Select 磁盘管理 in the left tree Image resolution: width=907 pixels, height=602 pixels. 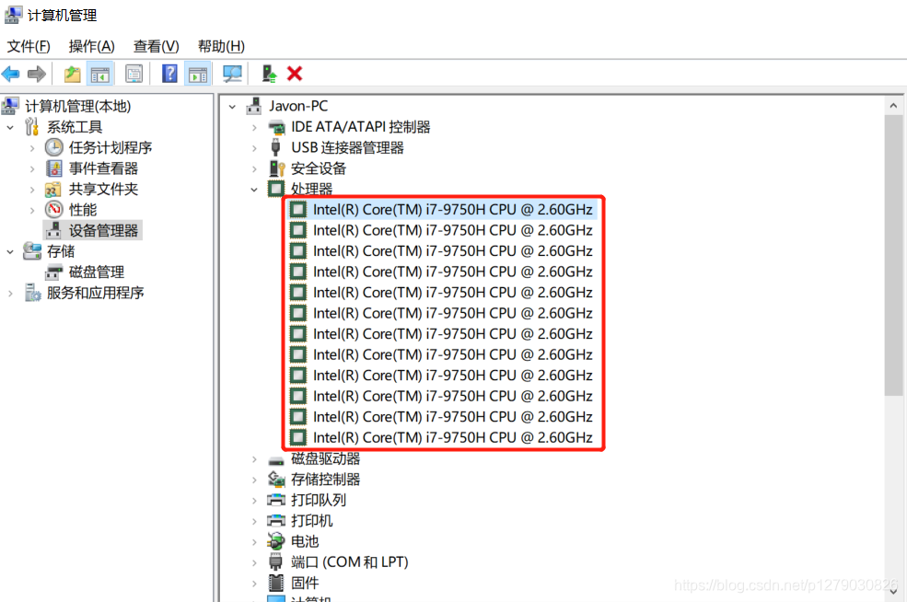point(97,272)
